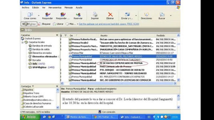Open the Ver menu
This screenshot has height=120, width=214.
44,8
